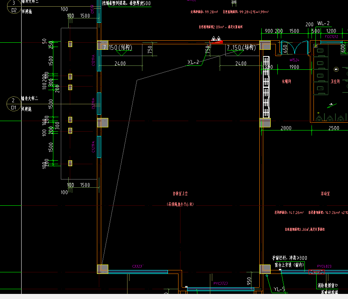Click the cyan pipe circle above the YL tag
Viewport: 348px width, 299px height.
[267, 276]
